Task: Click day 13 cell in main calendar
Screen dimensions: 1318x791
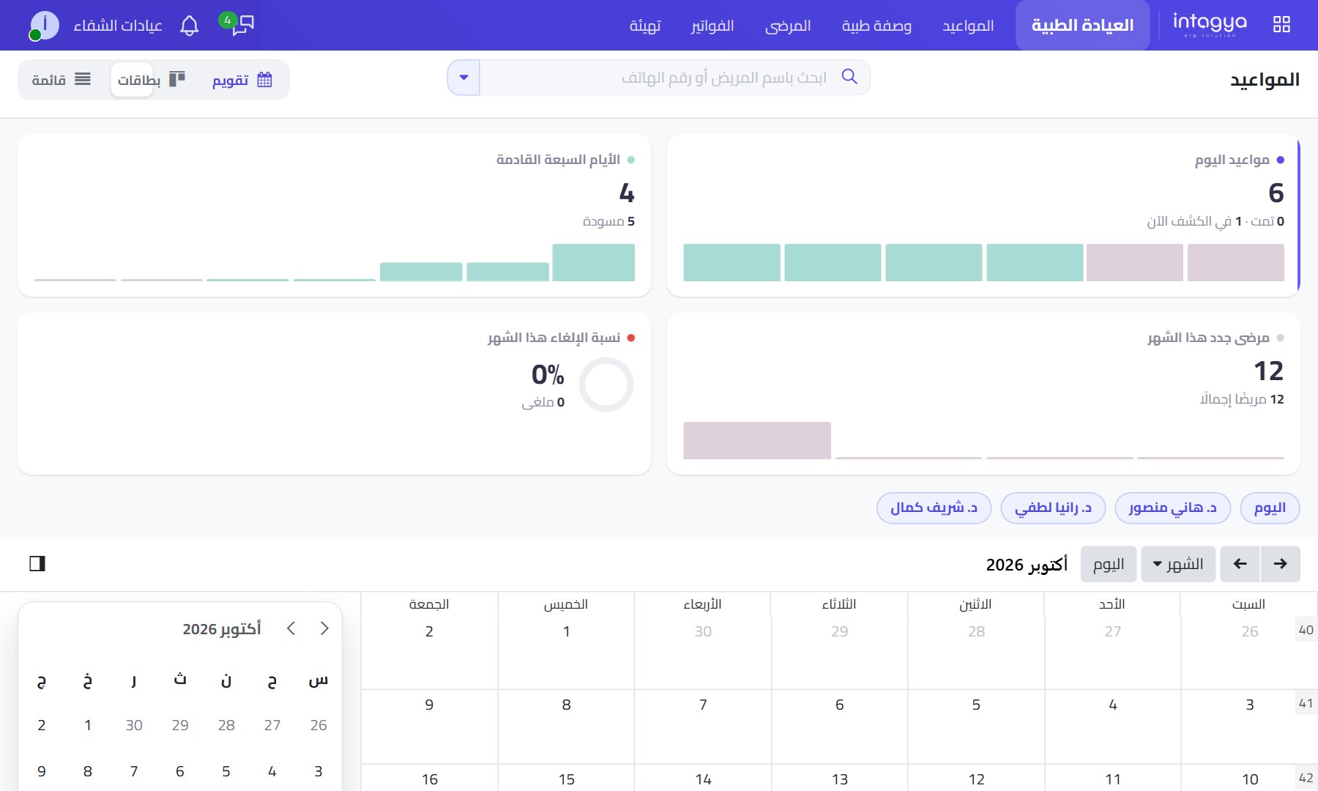Action: [839, 778]
